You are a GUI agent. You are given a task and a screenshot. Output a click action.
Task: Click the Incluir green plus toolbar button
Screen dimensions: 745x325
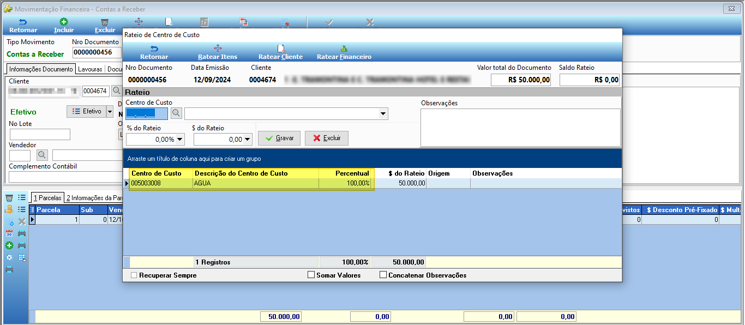click(x=64, y=26)
